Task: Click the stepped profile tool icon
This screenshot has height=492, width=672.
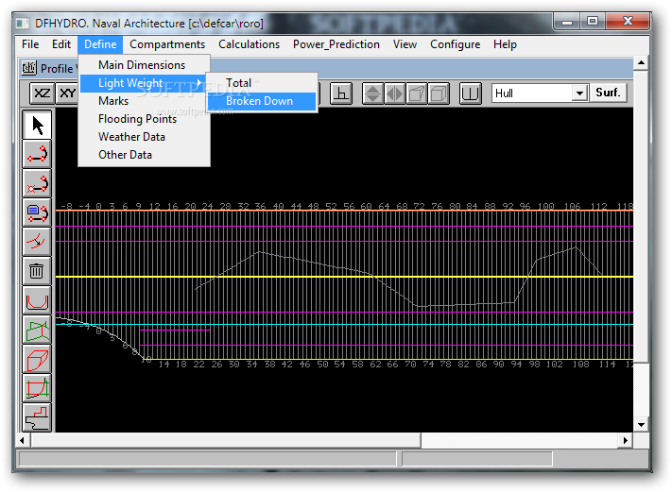Action: (37, 416)
